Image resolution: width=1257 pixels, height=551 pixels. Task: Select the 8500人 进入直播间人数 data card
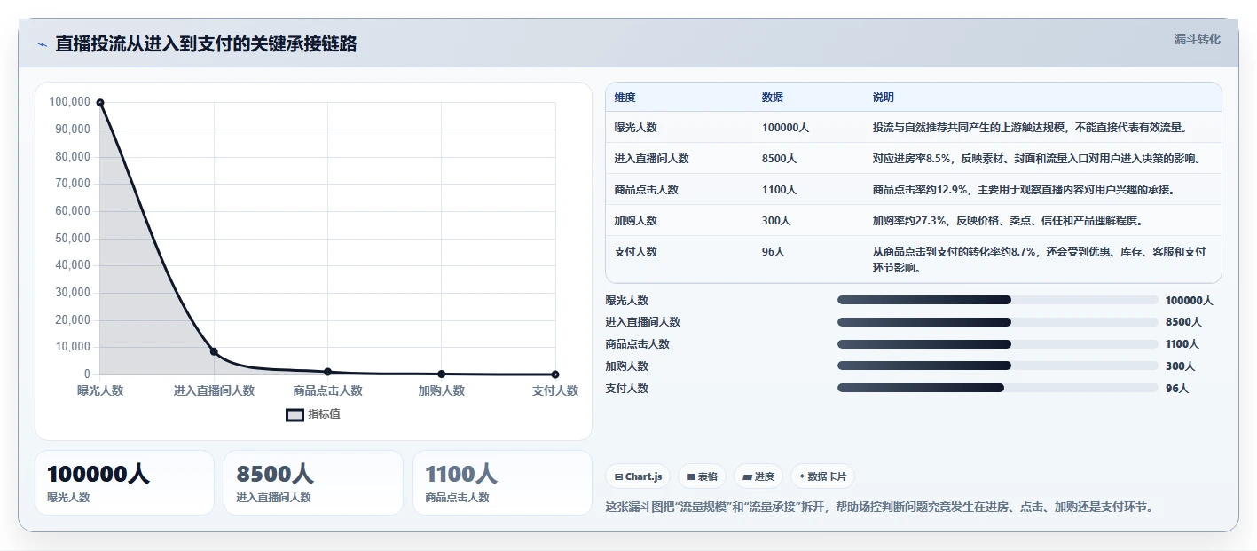tap(313, 483)
